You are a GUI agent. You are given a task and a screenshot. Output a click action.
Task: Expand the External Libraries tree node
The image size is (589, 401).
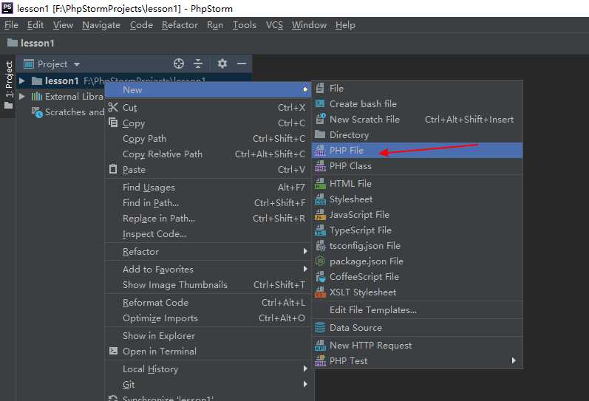[x=21, y=97]
